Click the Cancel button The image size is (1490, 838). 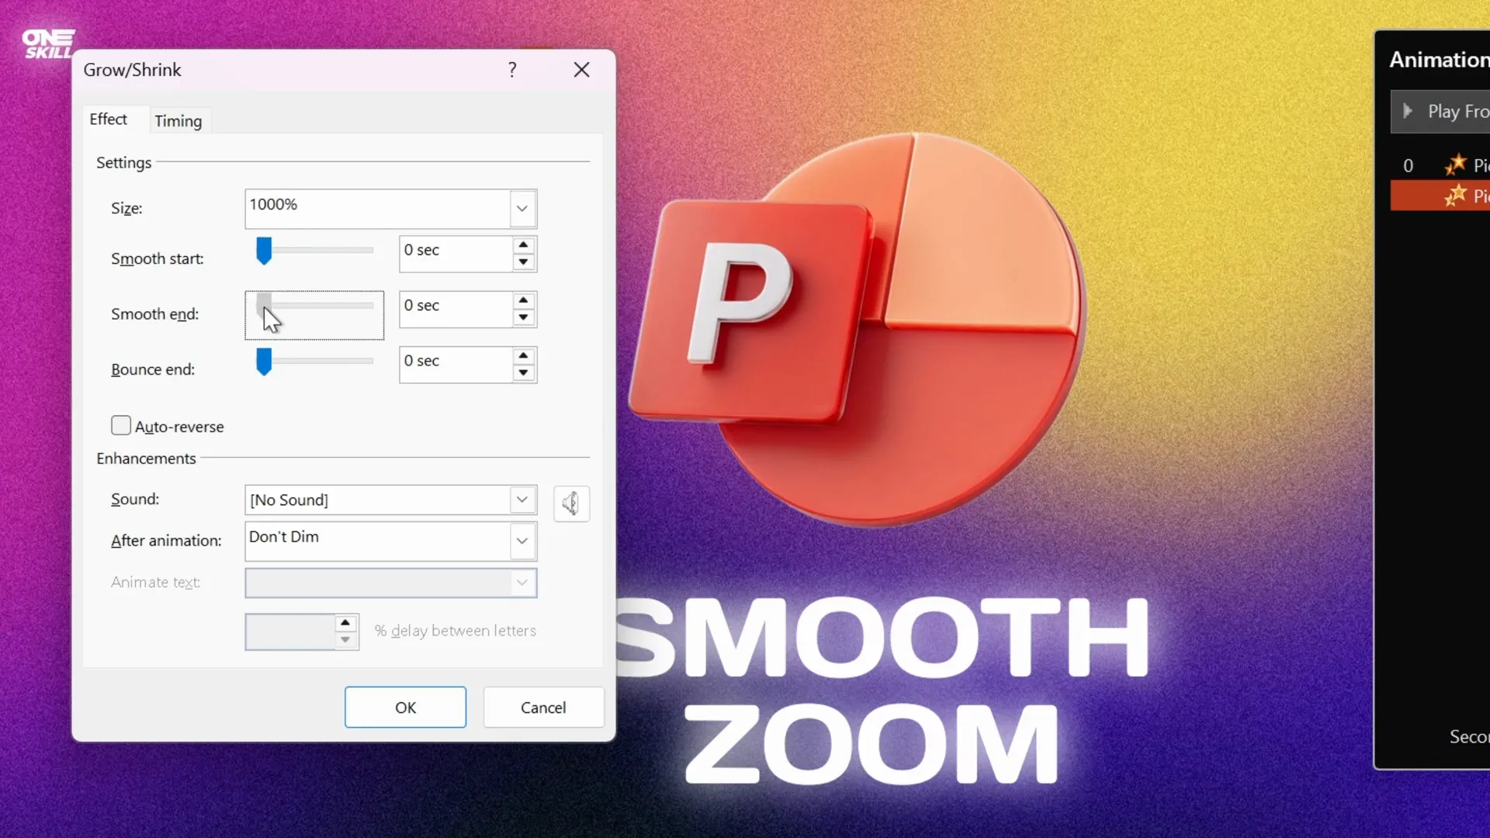coord(543,707)
